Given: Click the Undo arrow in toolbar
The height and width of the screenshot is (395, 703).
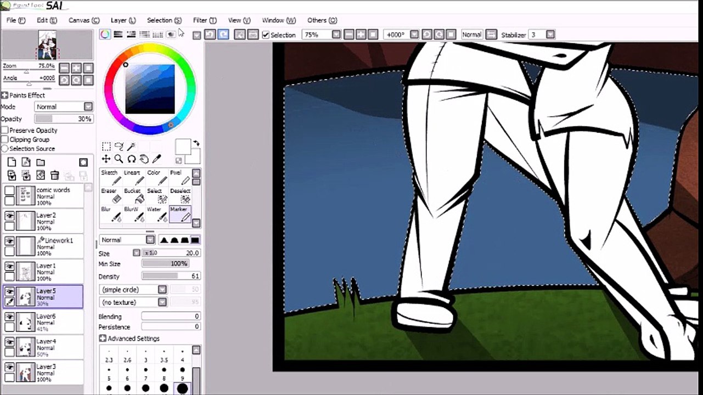Looking at the screenshot, I should click(210, 35).
